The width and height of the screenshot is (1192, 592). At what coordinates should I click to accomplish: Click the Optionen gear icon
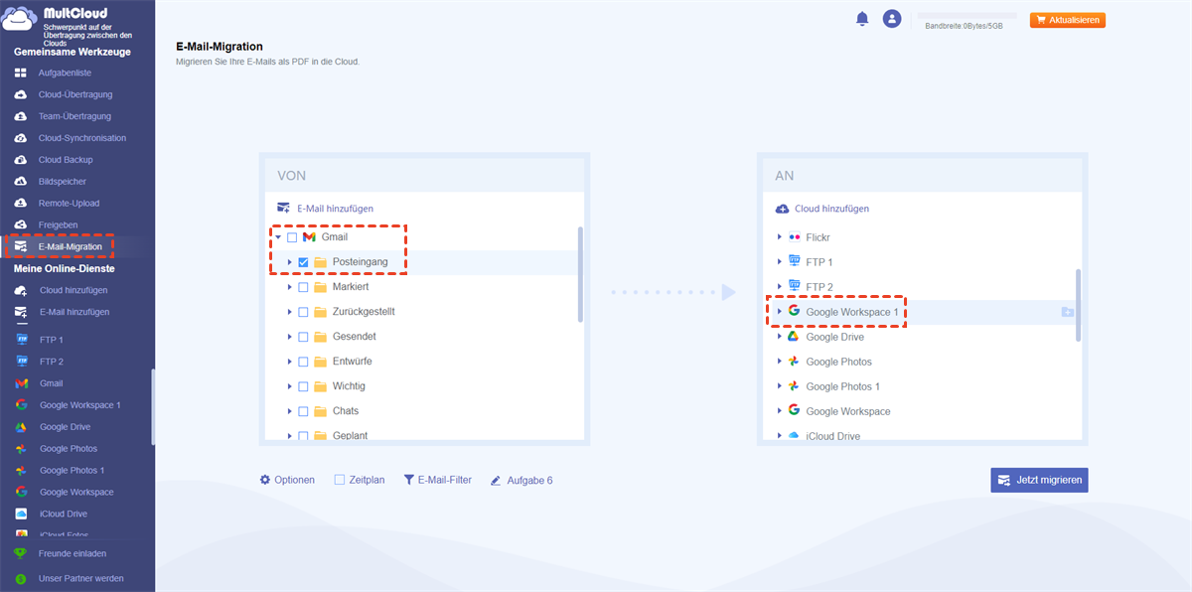pos(265,480)
